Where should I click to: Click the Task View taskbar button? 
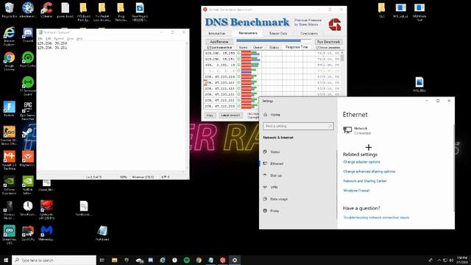[x=102, y=260]
